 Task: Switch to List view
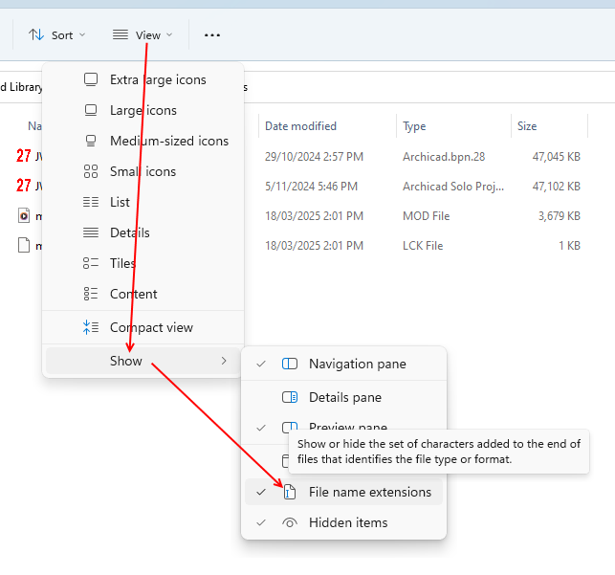(x=143, y=202)
